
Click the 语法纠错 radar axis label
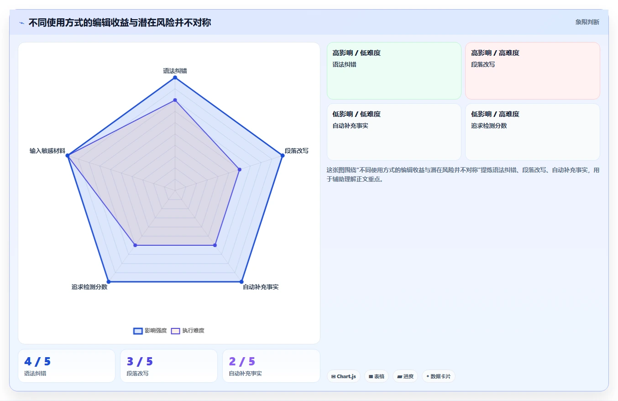click(175, 71)
